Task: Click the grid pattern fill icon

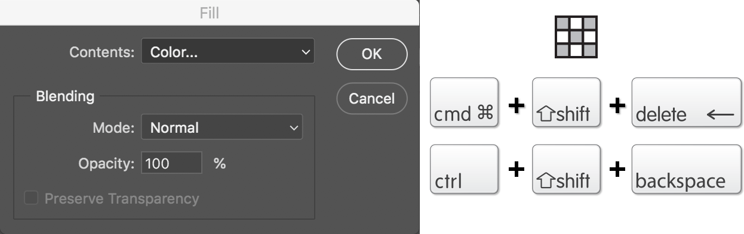Action: coord(576,37)
